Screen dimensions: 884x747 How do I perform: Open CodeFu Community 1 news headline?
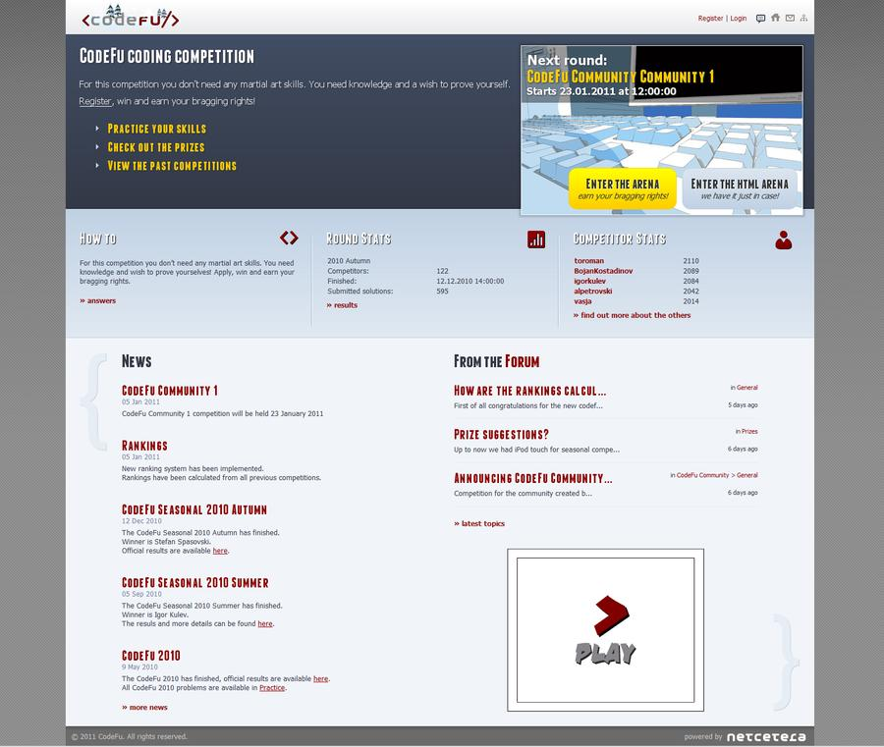click(x=170, y=391)
